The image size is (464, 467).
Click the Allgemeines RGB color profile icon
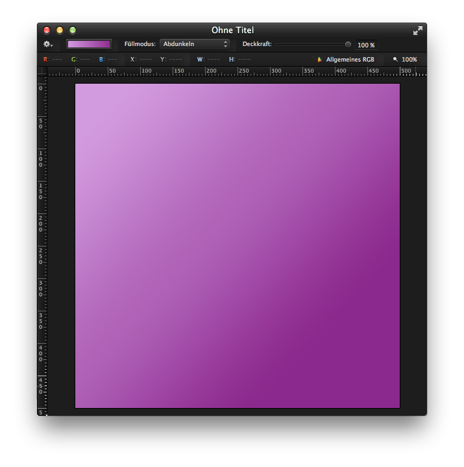[319, 60]
